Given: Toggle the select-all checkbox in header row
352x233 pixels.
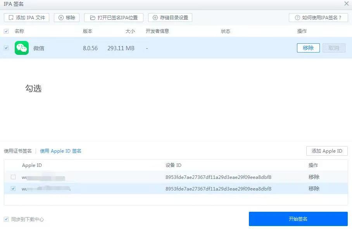Looking at the screenshot, I should pyautogui.click(x=6, y=31).
